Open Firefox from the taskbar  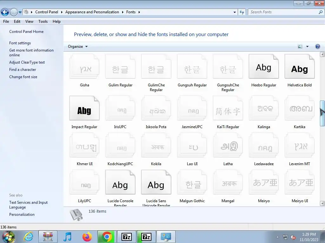tap(87, 237)
